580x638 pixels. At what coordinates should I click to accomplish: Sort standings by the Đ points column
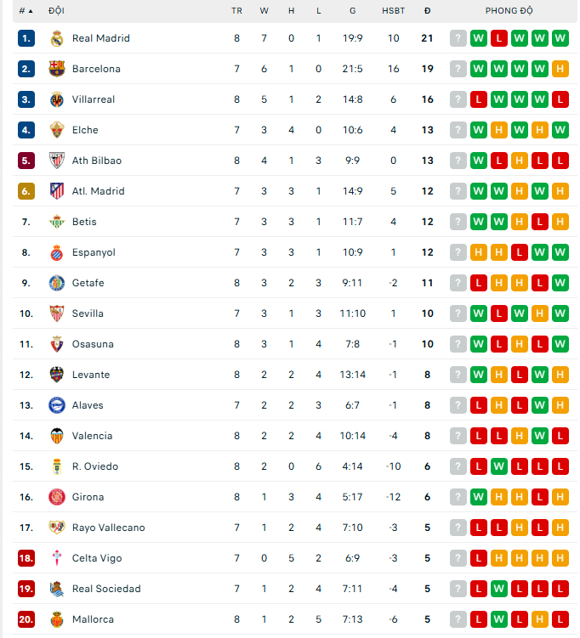coord(427,11)
